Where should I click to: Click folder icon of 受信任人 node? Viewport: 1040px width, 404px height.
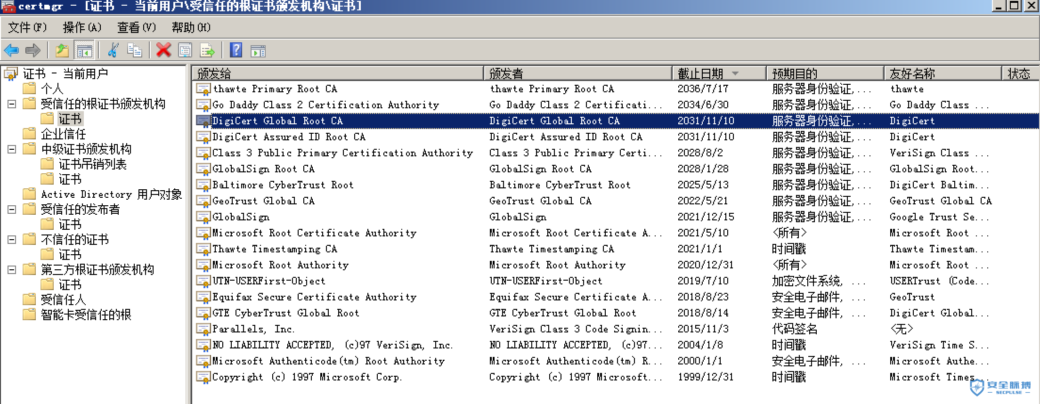(29, 299)
